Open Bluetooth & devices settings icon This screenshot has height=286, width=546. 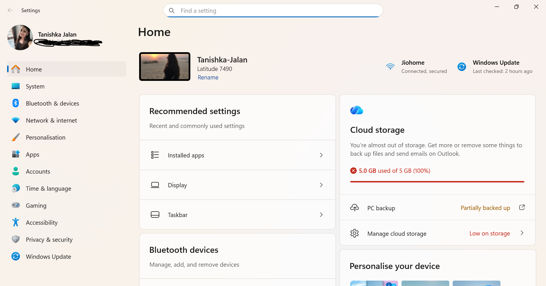16,103
